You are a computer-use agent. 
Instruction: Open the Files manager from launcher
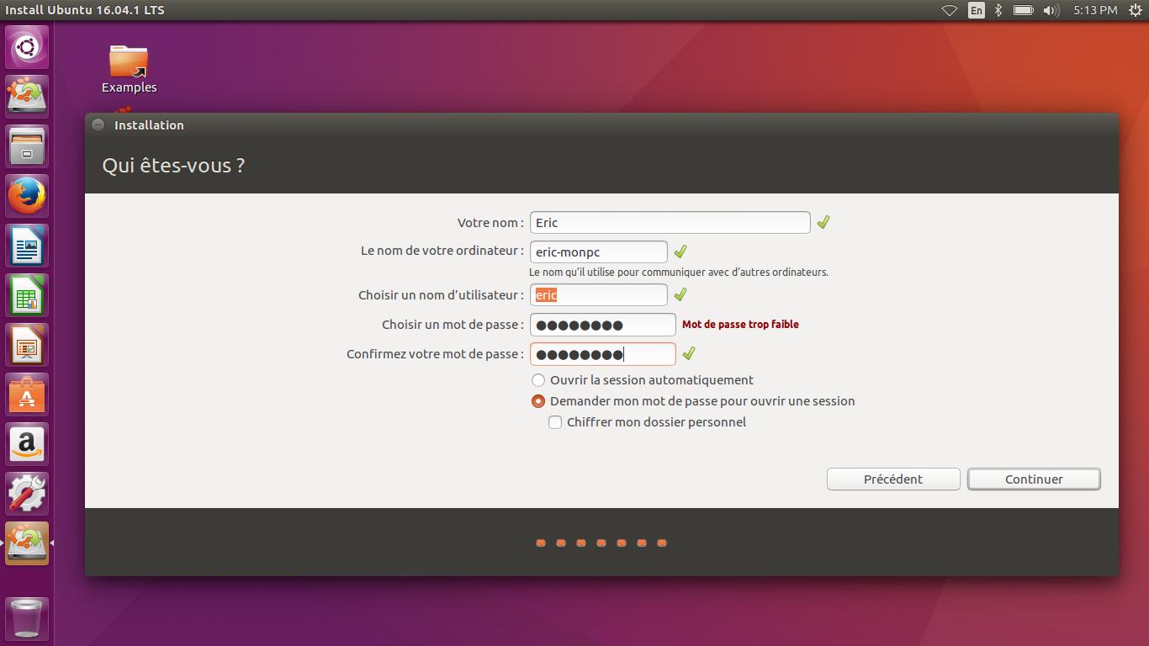(x=27, y=146)
